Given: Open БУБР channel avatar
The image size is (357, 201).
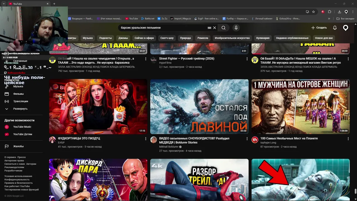Looking at the screenshot, I should coord(52,140).
